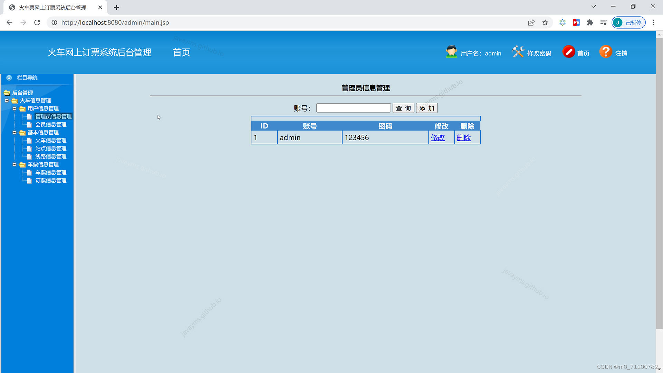Click the admin account cell in table
This screenshot has height=373, width=663.
pos(310,137)
